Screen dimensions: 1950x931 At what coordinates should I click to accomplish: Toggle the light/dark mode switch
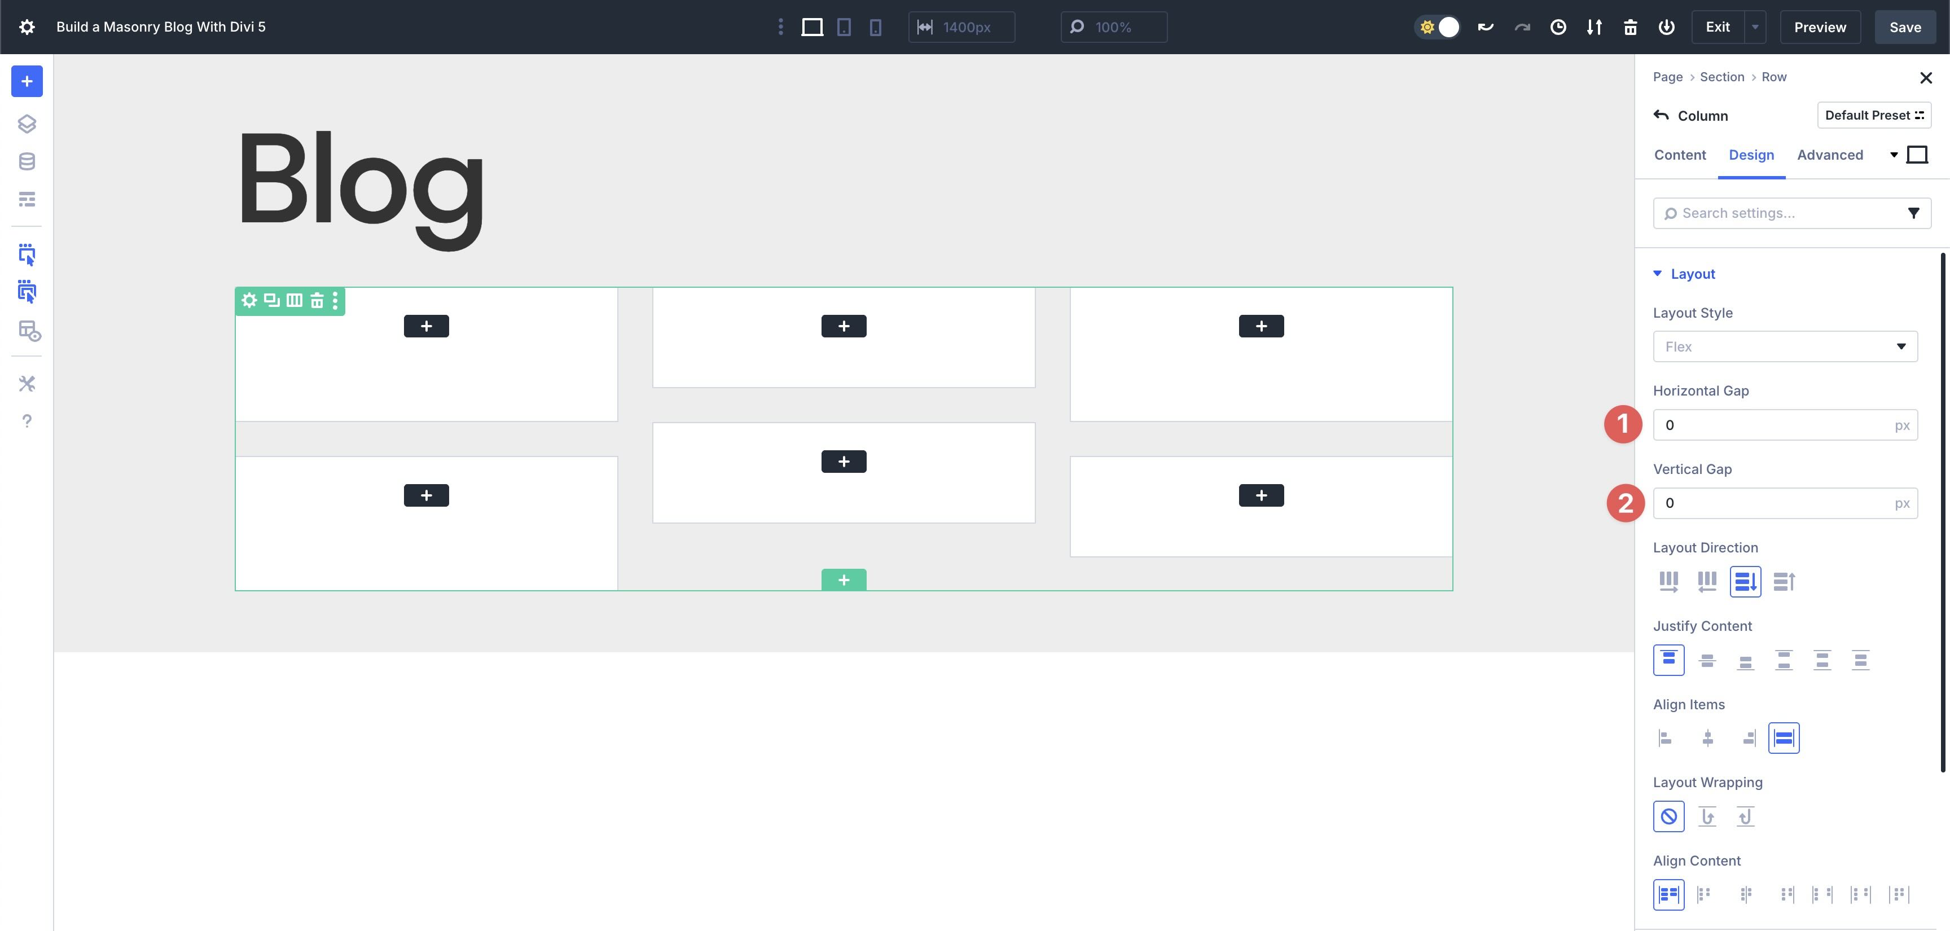[1438, 27]
